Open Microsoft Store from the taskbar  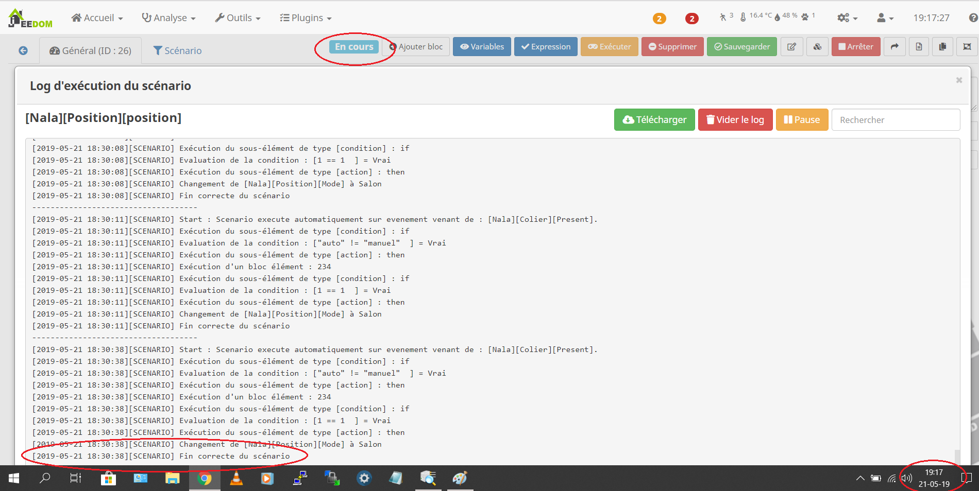[x=108, y=479]
